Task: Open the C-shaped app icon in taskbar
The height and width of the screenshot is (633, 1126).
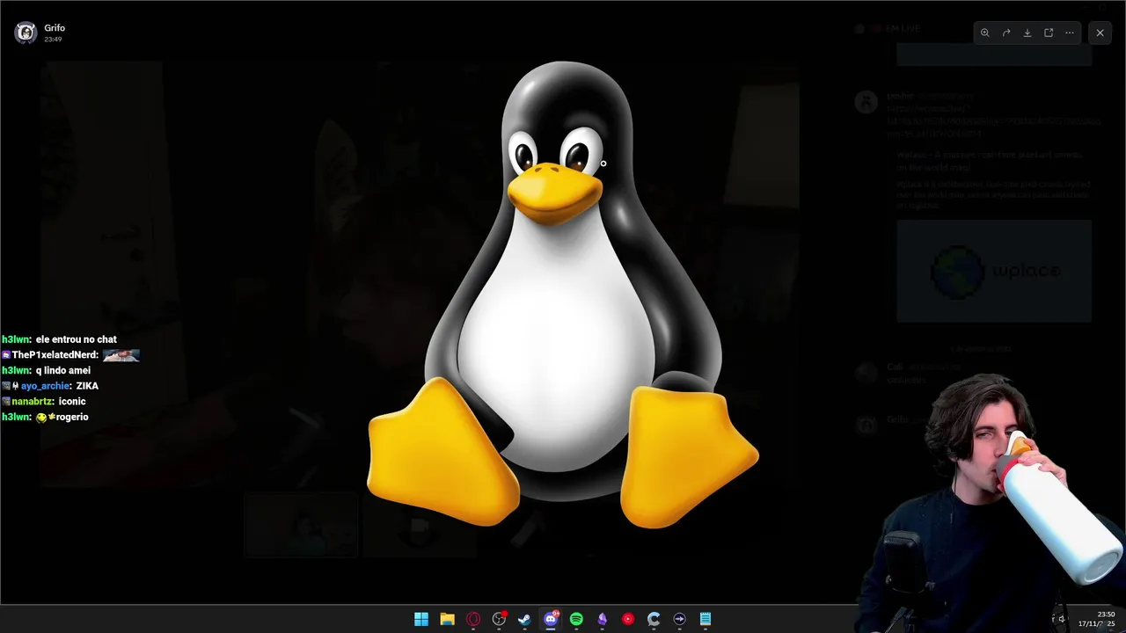Action: 654,619
